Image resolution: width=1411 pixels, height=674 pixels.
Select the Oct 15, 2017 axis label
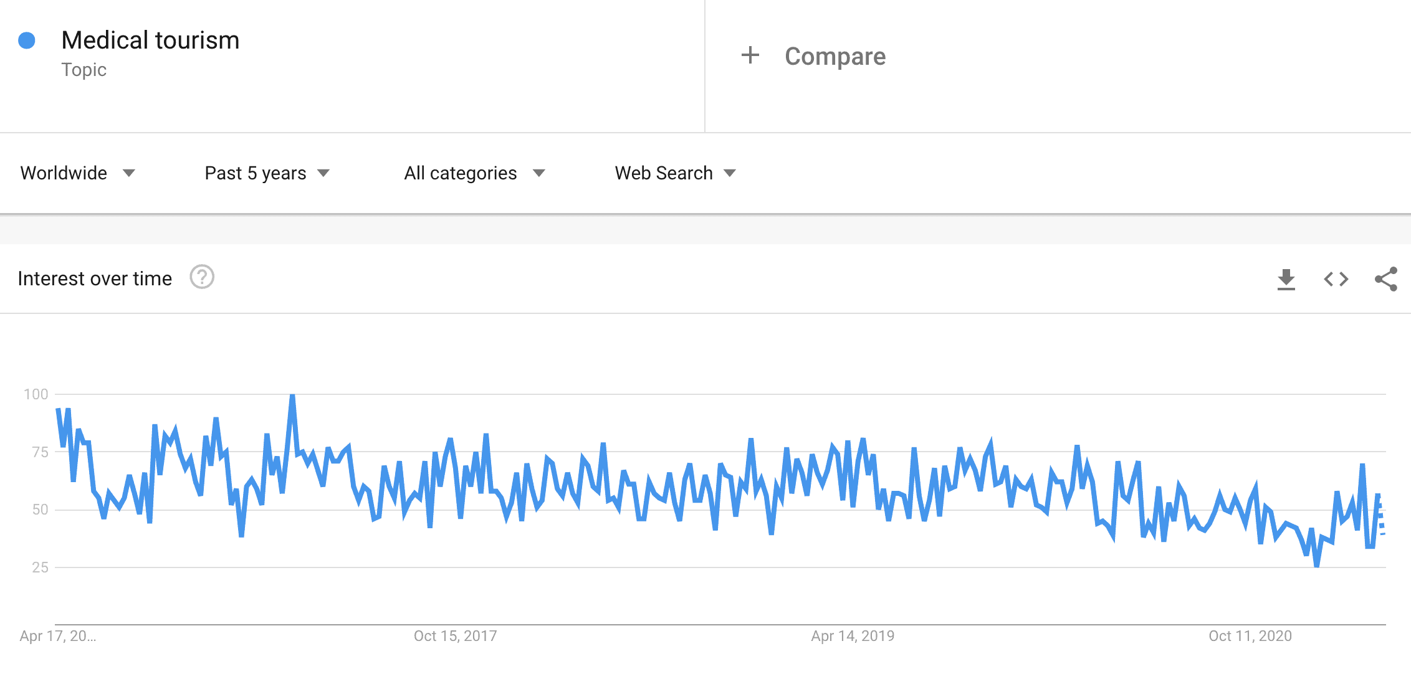tap(456, 635)
